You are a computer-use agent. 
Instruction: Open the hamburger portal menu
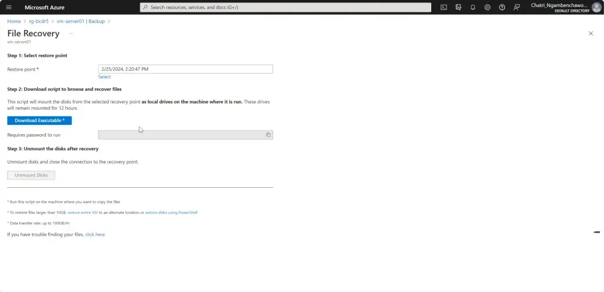click(9, 7)
